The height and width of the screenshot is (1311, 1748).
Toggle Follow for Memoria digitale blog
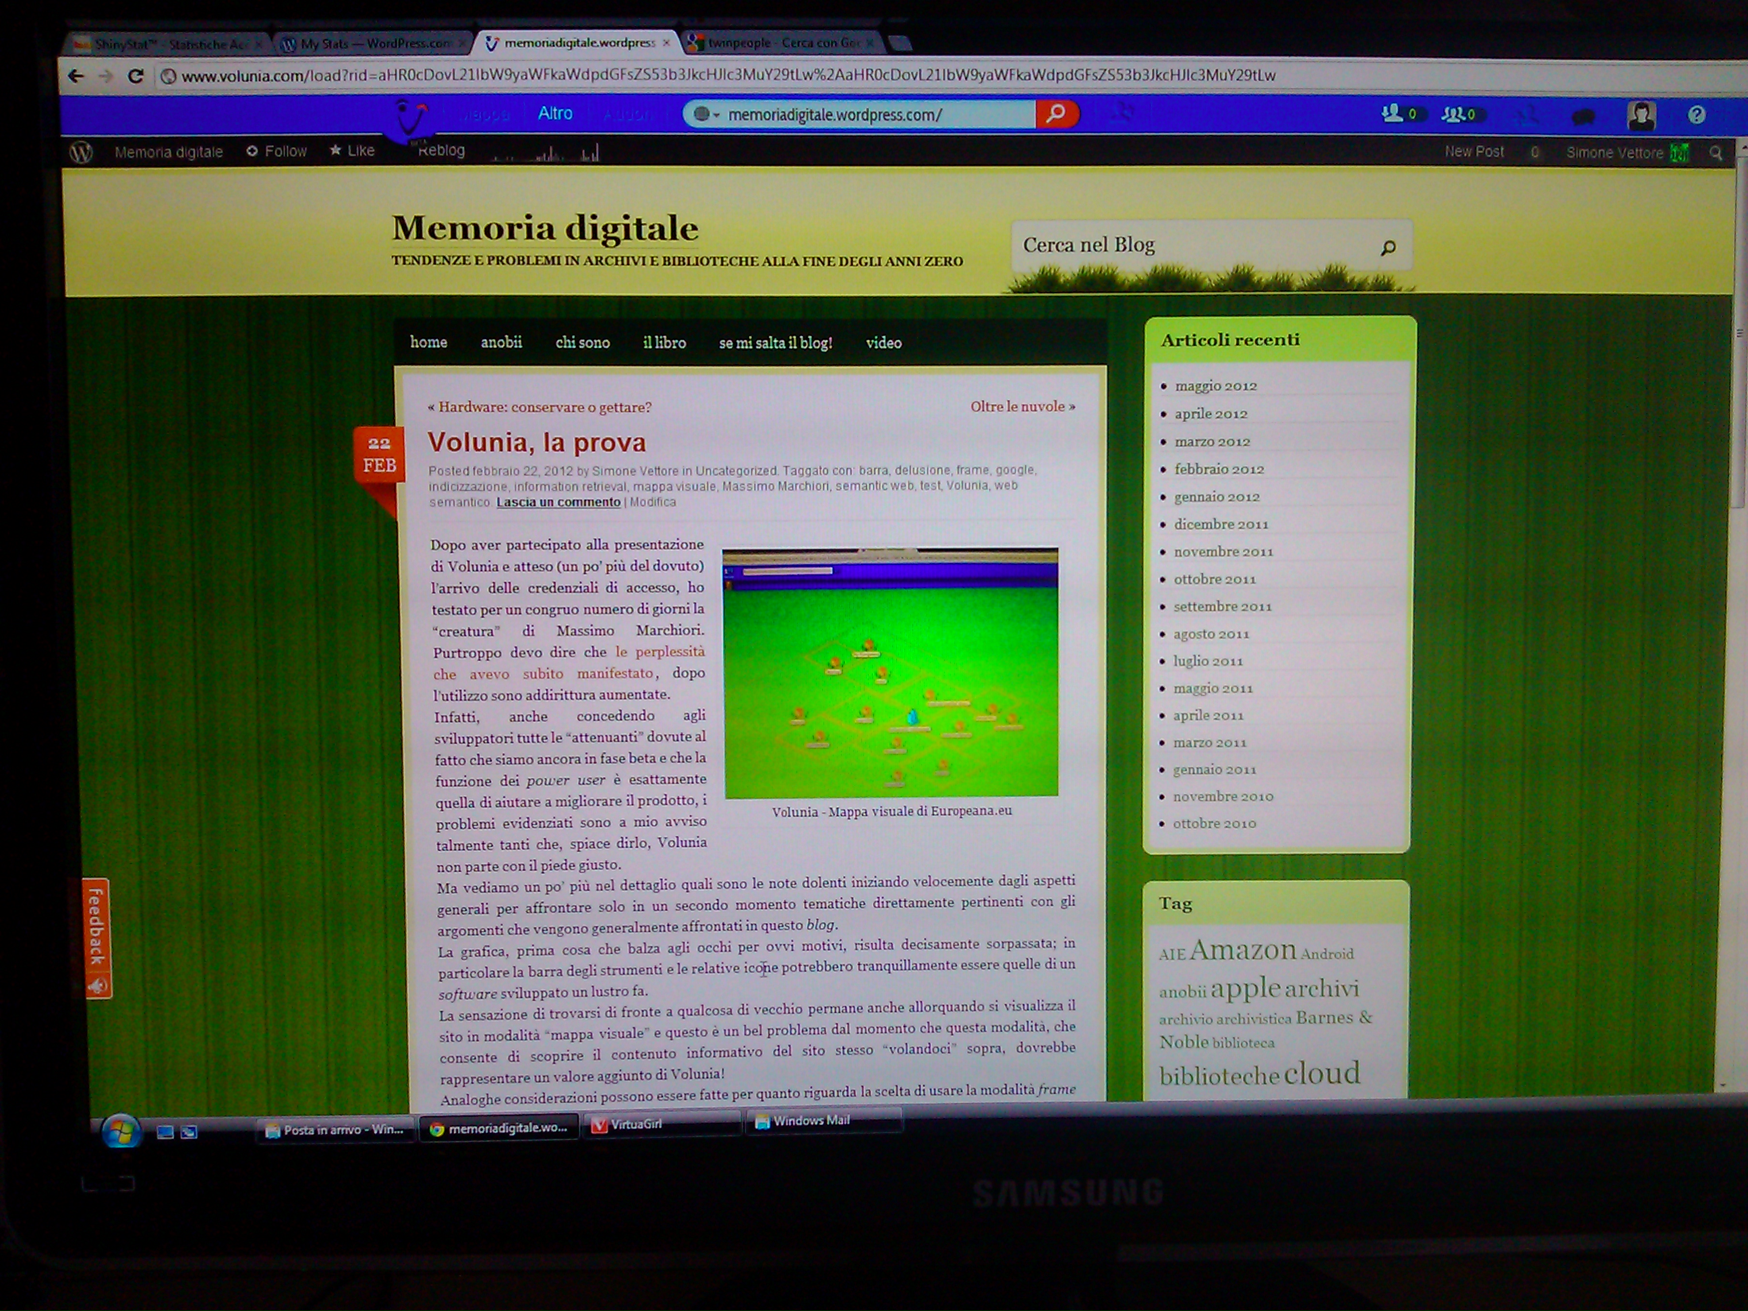click(276, 151)
